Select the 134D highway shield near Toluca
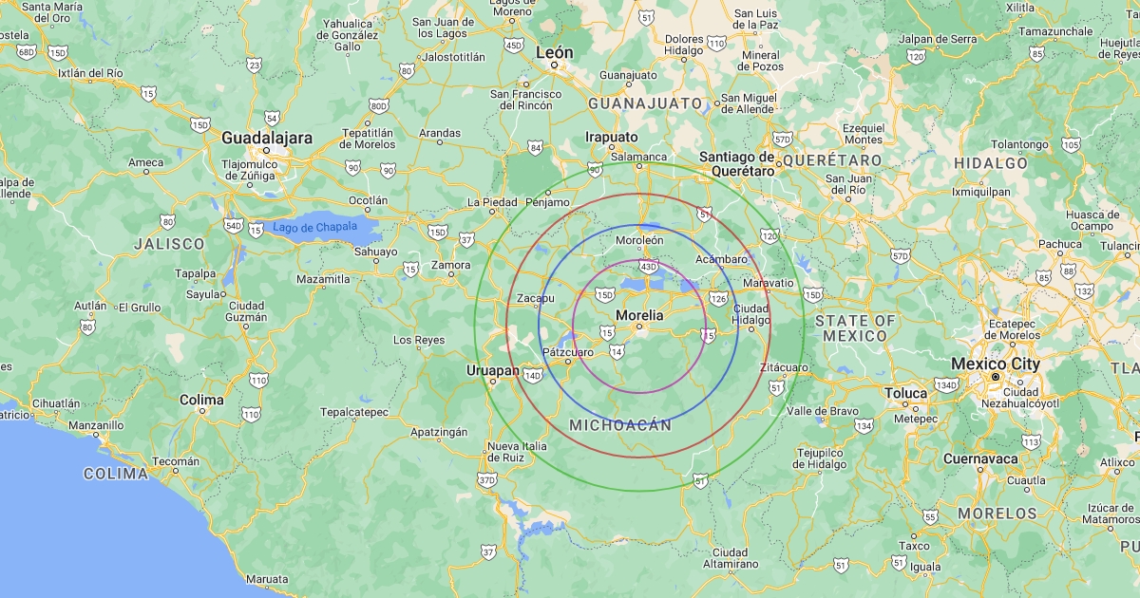Screen dimensions: 1140x598 (945, 384)
